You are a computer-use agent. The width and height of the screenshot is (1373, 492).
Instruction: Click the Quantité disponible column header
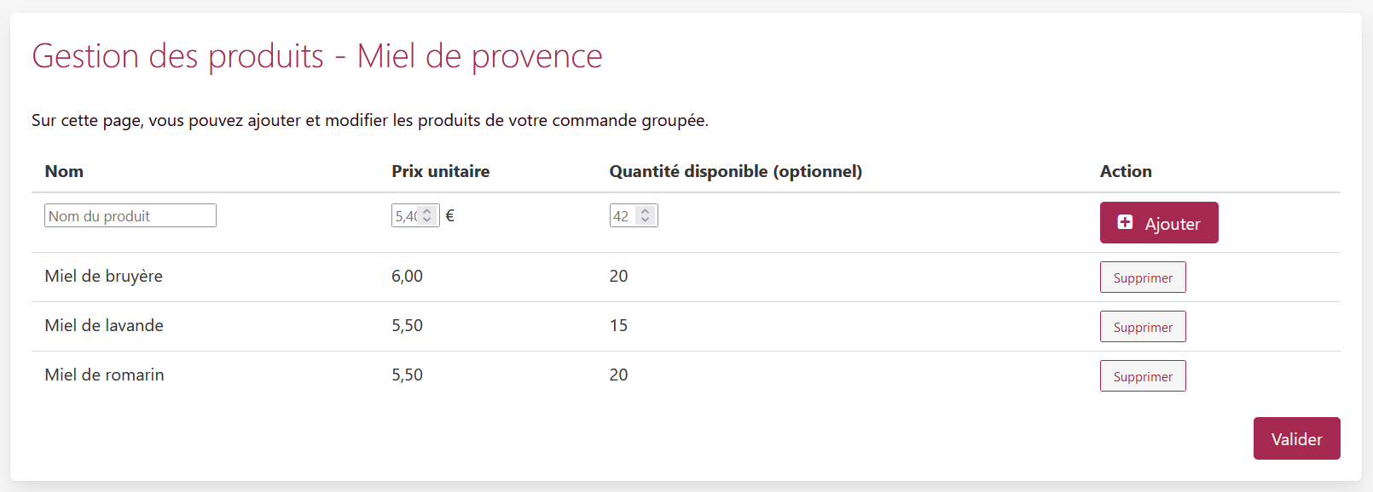pos(736,171)
